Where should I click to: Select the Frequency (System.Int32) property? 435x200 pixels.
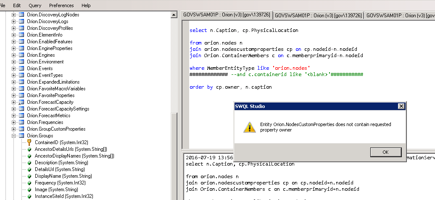click(60, 183)
